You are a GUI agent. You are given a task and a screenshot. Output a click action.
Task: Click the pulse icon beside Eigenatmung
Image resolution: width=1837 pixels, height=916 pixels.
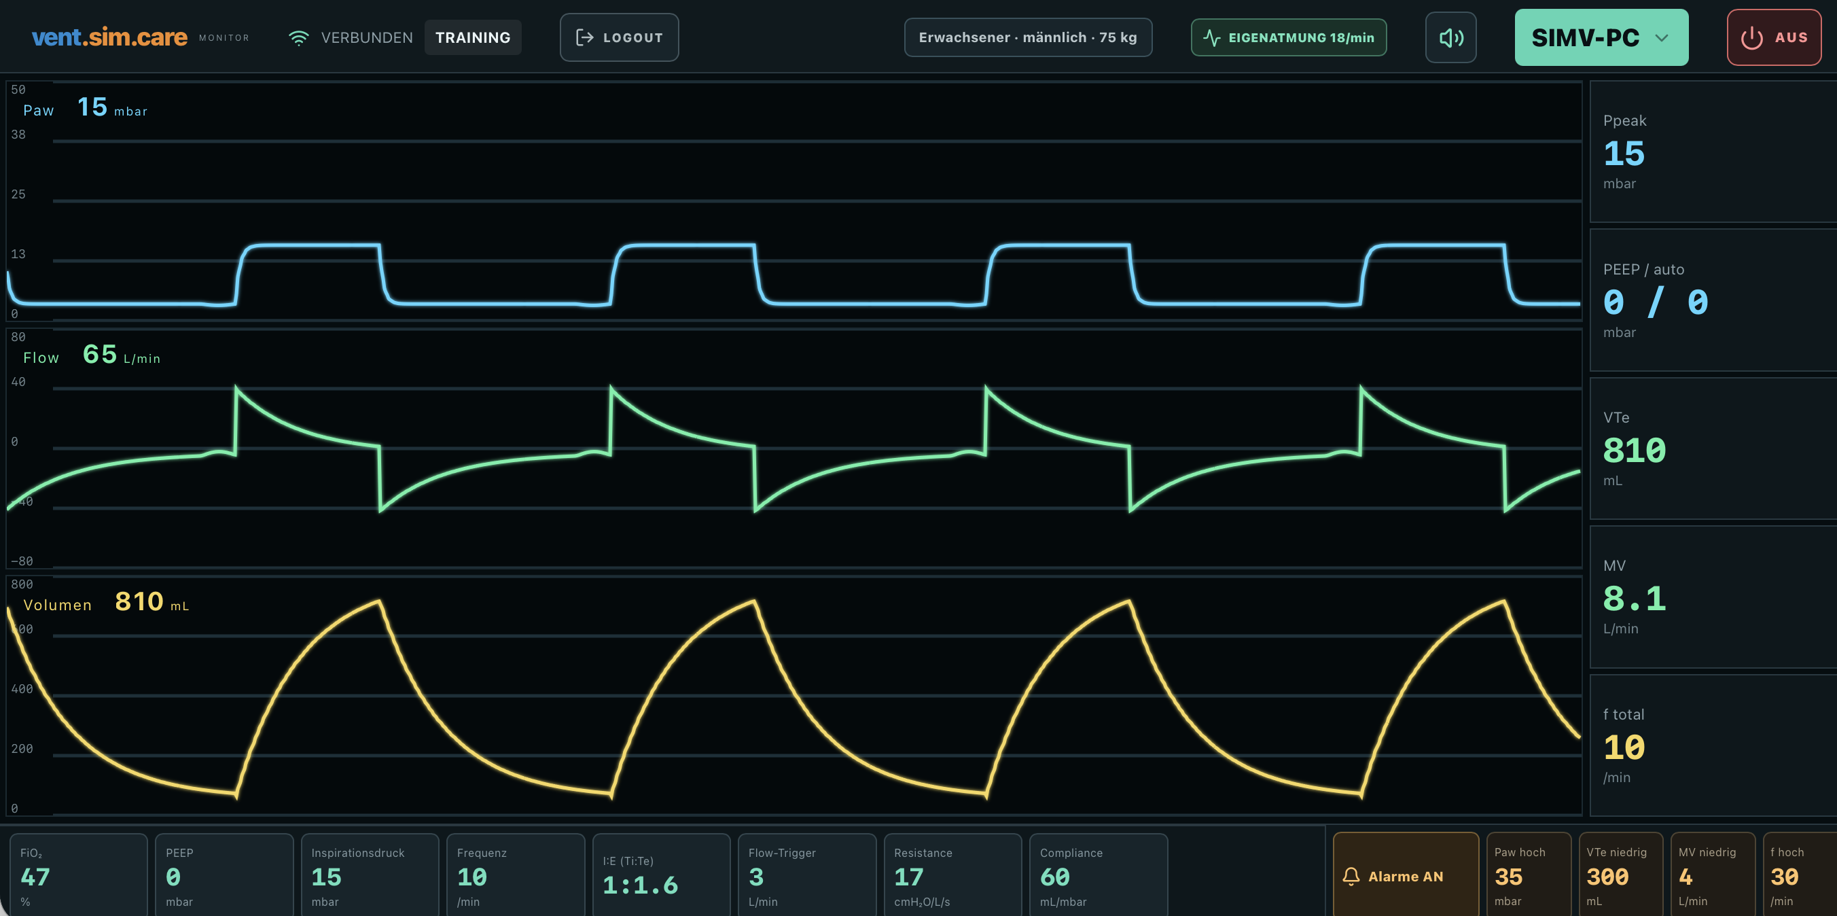[1211, 38]
